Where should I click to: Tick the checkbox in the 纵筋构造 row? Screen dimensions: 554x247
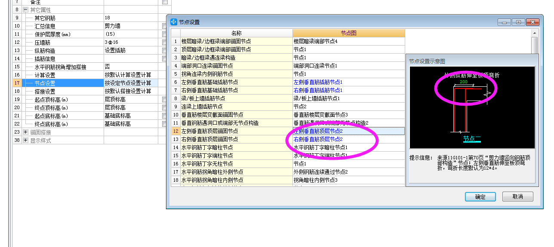click(x=165, y=50)
